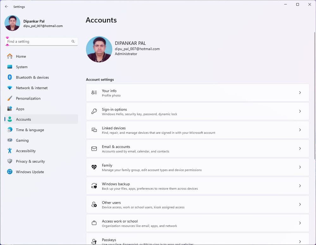
Task: Click the search magnifier icon
Action: [73, 41]
